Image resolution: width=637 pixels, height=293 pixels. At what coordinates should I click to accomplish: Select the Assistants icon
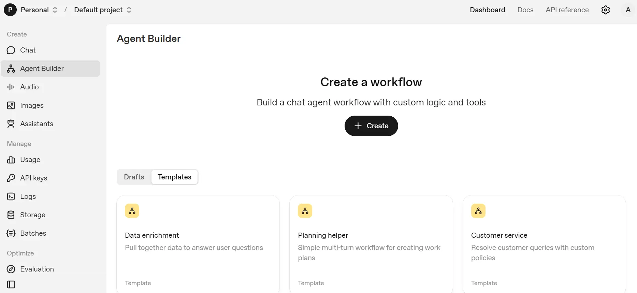11,123
